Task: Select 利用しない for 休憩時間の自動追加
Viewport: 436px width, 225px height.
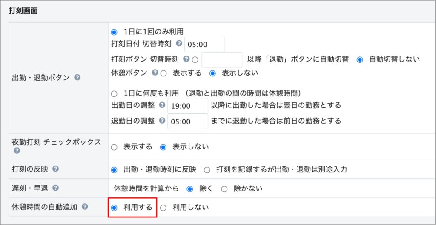Action: pyautogui.click(x=163, y=208)
